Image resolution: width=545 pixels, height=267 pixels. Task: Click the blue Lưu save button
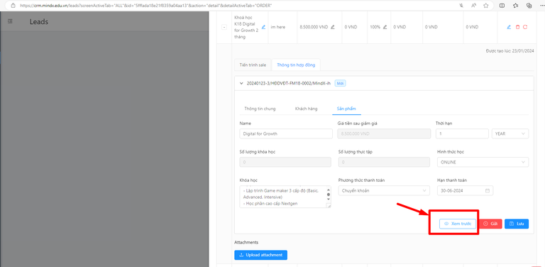(517, 224)
